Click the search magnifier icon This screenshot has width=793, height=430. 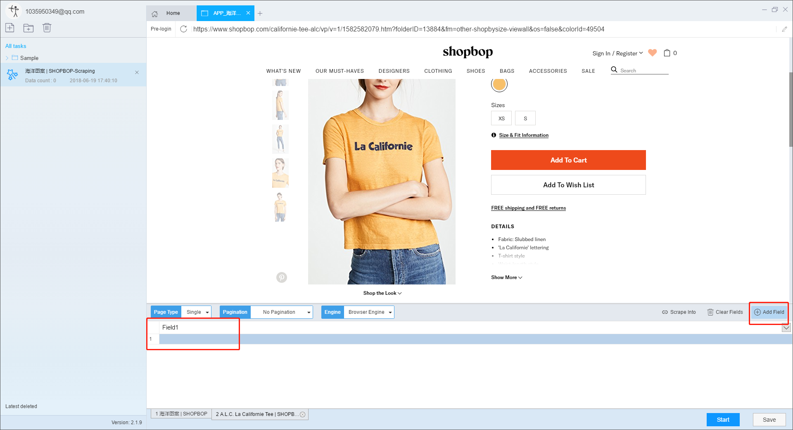click(614, 69)
